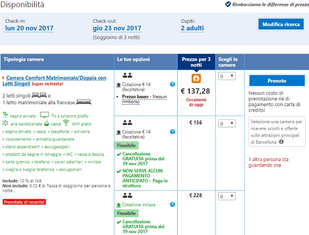Open room quantity dropdown for € 137,28 option

227,76
